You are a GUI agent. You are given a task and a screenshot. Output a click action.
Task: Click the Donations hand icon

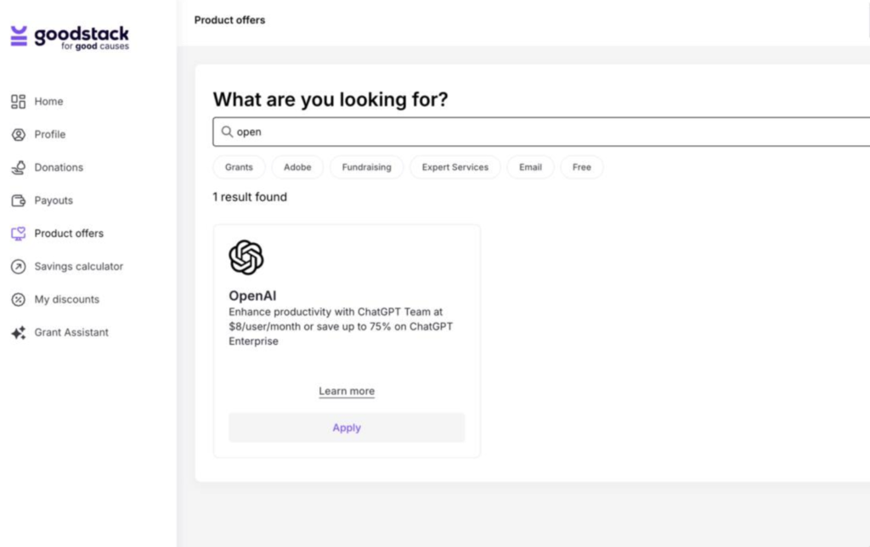coord(19,167)
